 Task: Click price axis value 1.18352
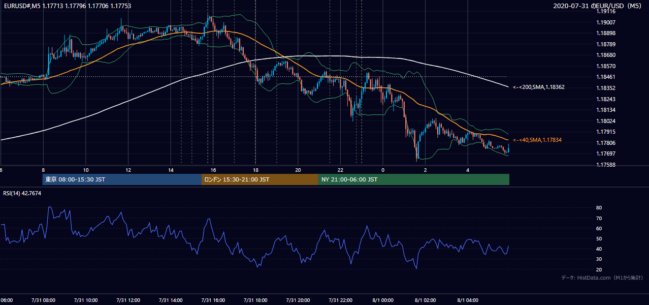(605, 88)
